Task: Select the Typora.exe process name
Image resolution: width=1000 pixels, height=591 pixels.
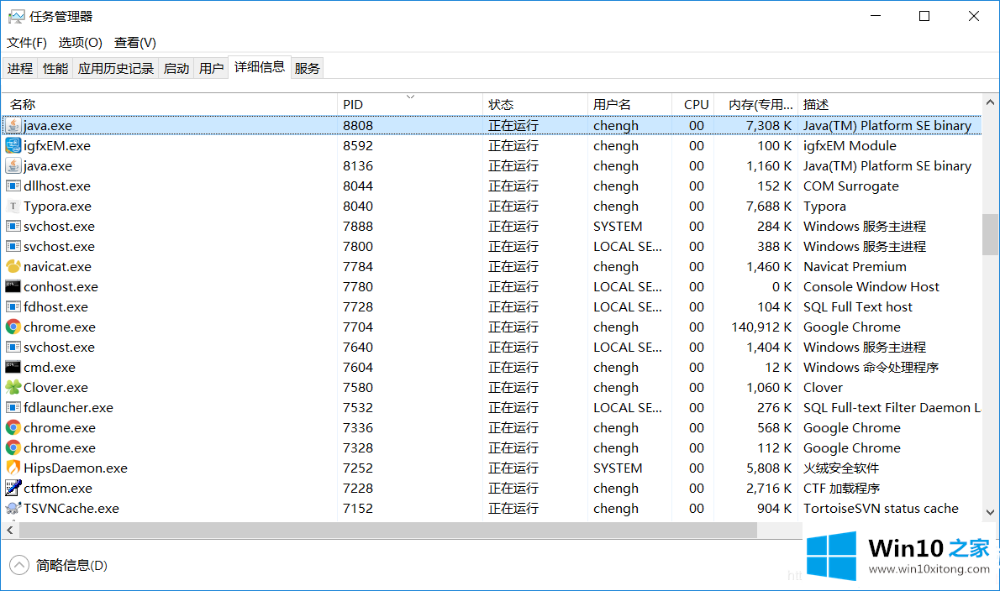Action: click(57, 207)
